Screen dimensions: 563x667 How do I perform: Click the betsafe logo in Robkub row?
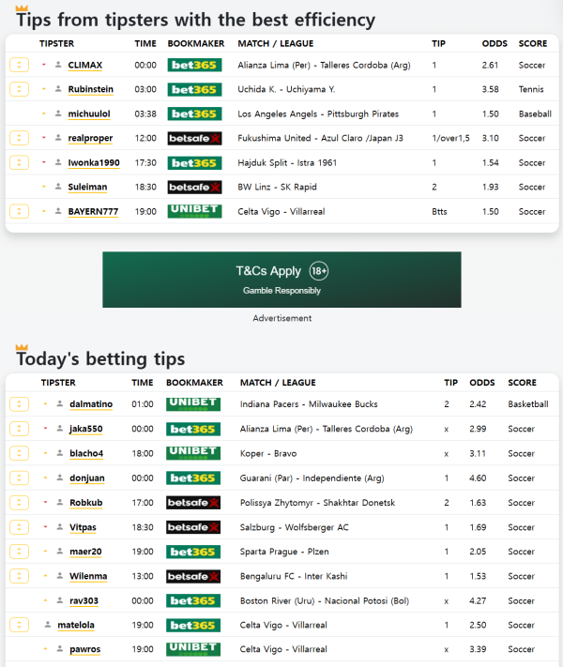click(x=193, y=503)
